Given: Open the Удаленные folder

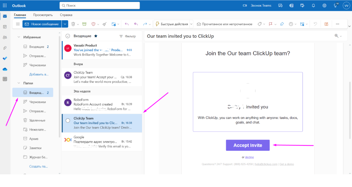Looking at the screenshot, I should (33, 120).
